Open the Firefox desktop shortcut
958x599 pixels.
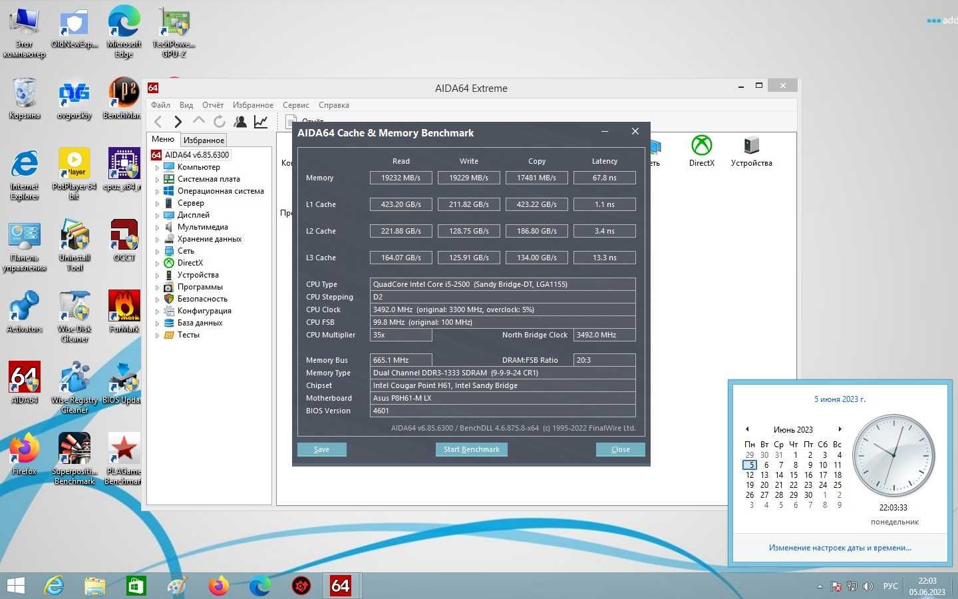coord(25,454)
